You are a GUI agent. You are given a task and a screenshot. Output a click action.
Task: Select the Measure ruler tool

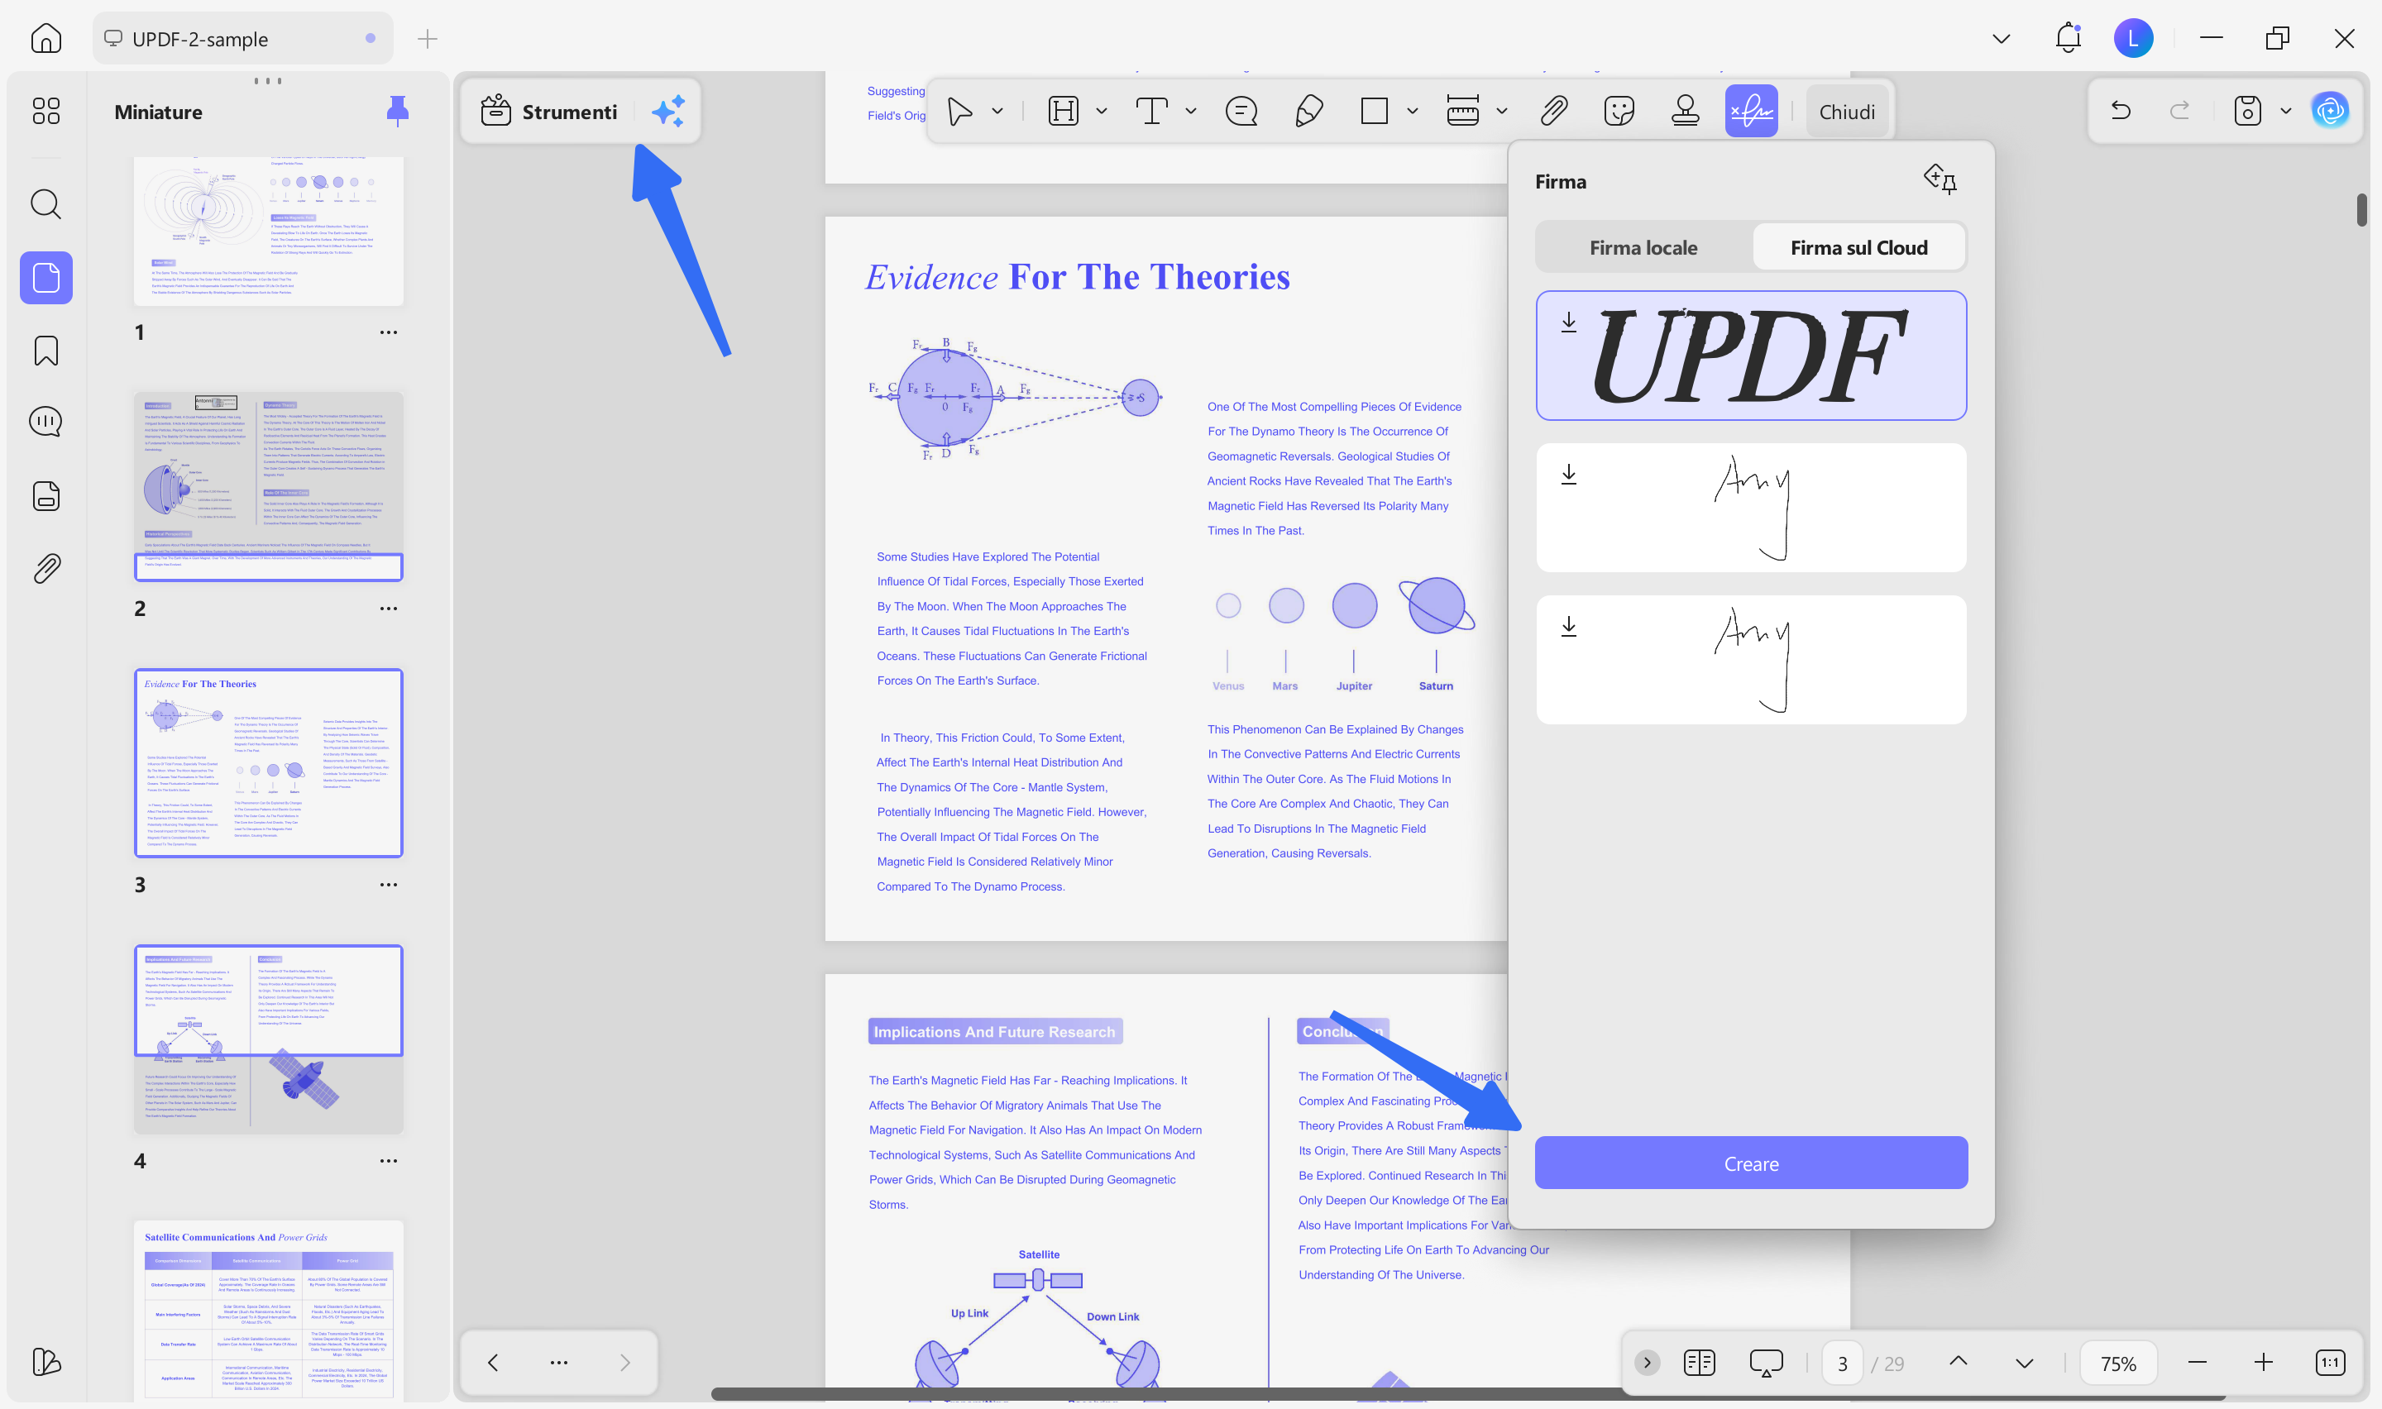tap(1462, 111)
